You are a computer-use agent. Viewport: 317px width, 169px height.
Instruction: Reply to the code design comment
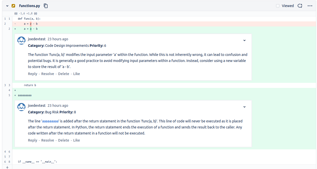tap(32, 74)
